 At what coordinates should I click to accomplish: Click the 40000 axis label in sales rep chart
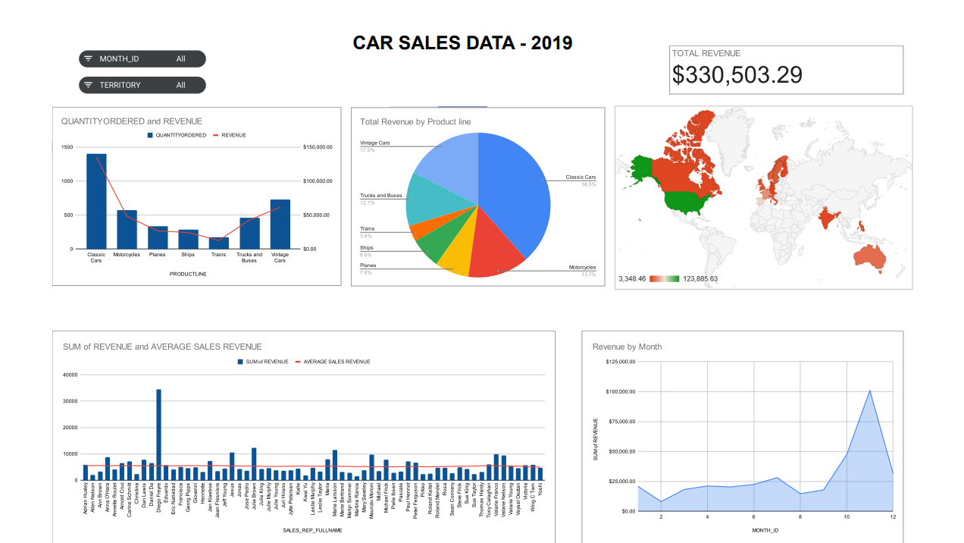[x=70, y=375]
